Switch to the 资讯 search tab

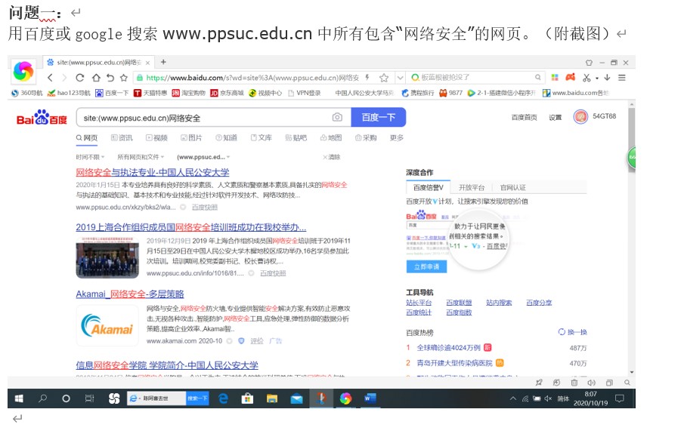point(122,137)
